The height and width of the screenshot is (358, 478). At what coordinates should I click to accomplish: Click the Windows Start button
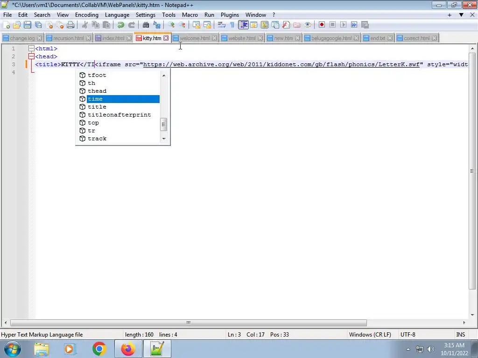point(12,349)
